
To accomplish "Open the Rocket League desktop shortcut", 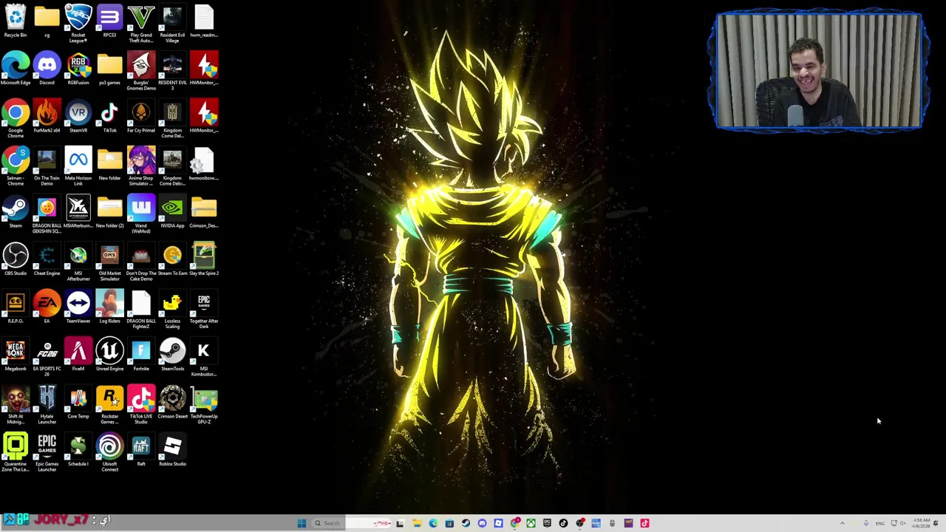I will (78, 23).
